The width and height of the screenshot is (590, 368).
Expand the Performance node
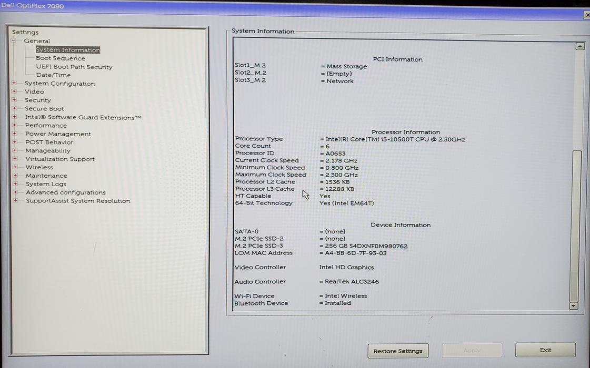[15, 125]
